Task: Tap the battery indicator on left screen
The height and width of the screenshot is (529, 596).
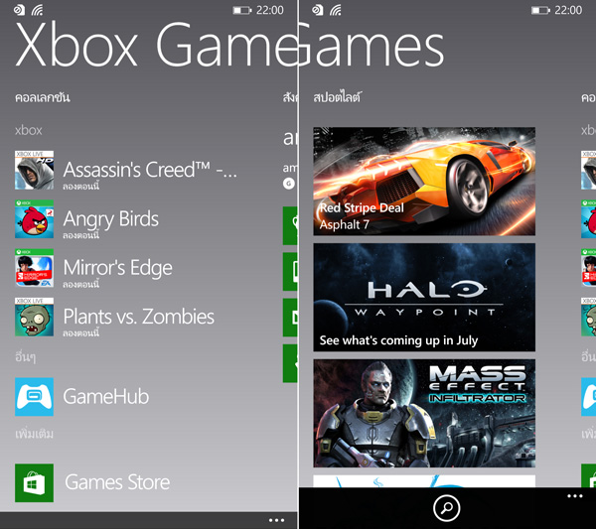Action: tap(242, 10)
